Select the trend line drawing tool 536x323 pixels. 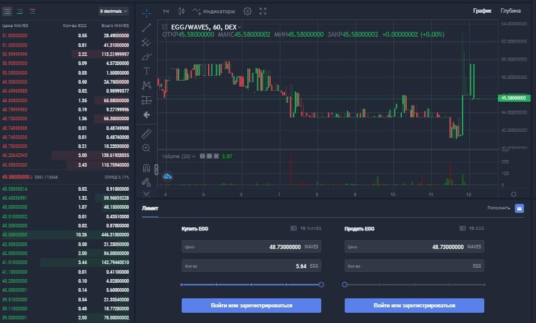coord(146,28)
